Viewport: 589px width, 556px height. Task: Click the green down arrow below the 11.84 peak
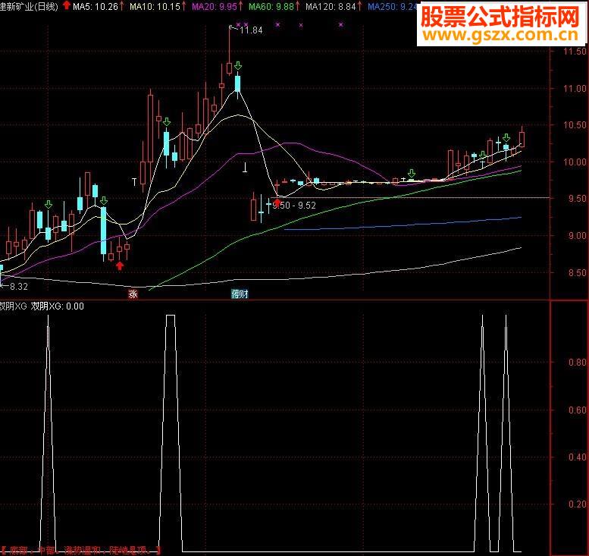click(x=238, y=66)
